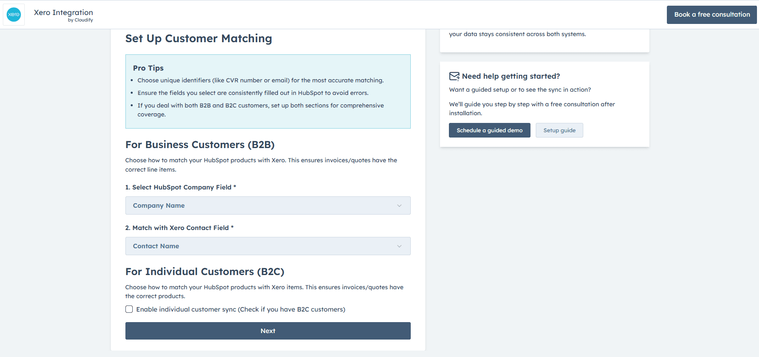
Task: Click '1. Select HubSpot Company Field' label
Action: tap(181, 187)
